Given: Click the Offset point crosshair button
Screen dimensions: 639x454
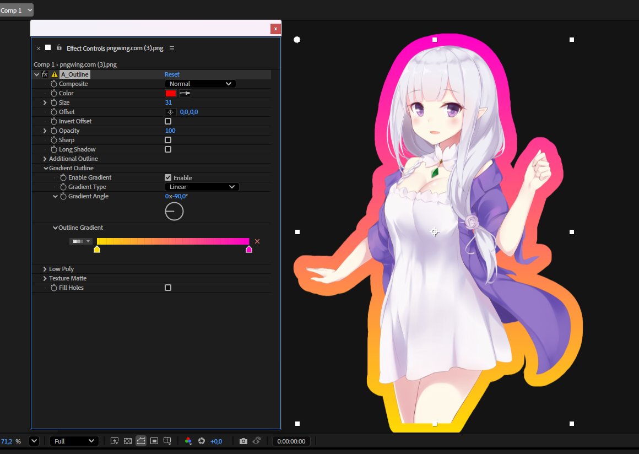Looking at the screenshot, I should (170, 112).
